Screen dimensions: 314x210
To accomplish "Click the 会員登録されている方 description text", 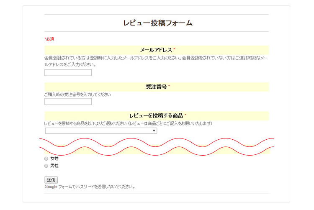I will tap(156, 61).
